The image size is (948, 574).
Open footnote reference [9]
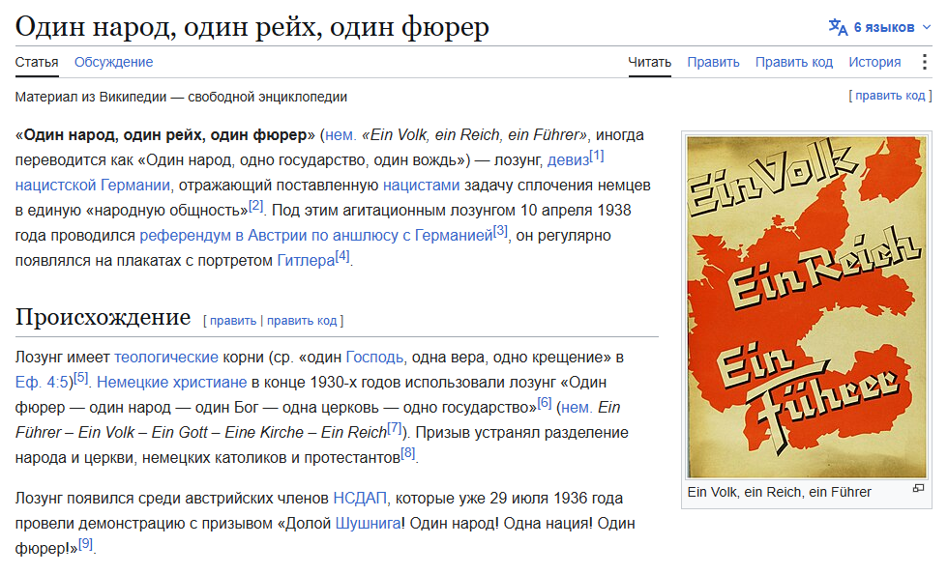click(86, 544)
